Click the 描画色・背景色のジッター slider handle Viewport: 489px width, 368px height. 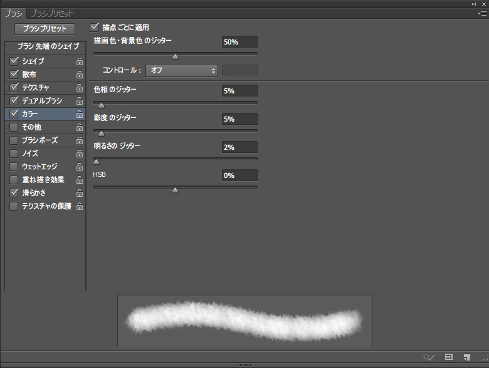176,56
